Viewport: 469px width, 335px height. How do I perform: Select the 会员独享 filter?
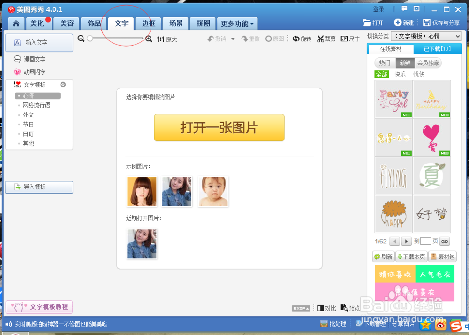click(x=428, y=63)
